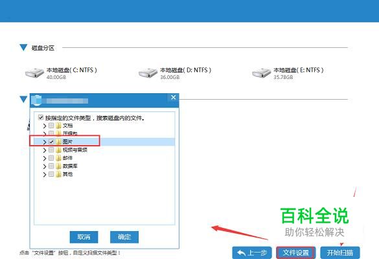379x259 pixels.
Task: Select the 本地磁盘( C: NTFS ) label
Action: pyautogui.click(x=72, y=70)
